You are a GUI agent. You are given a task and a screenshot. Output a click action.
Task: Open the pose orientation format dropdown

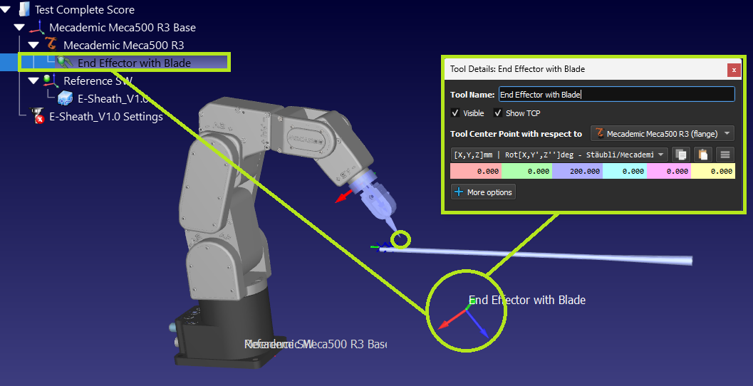click(x=559, y=155)
